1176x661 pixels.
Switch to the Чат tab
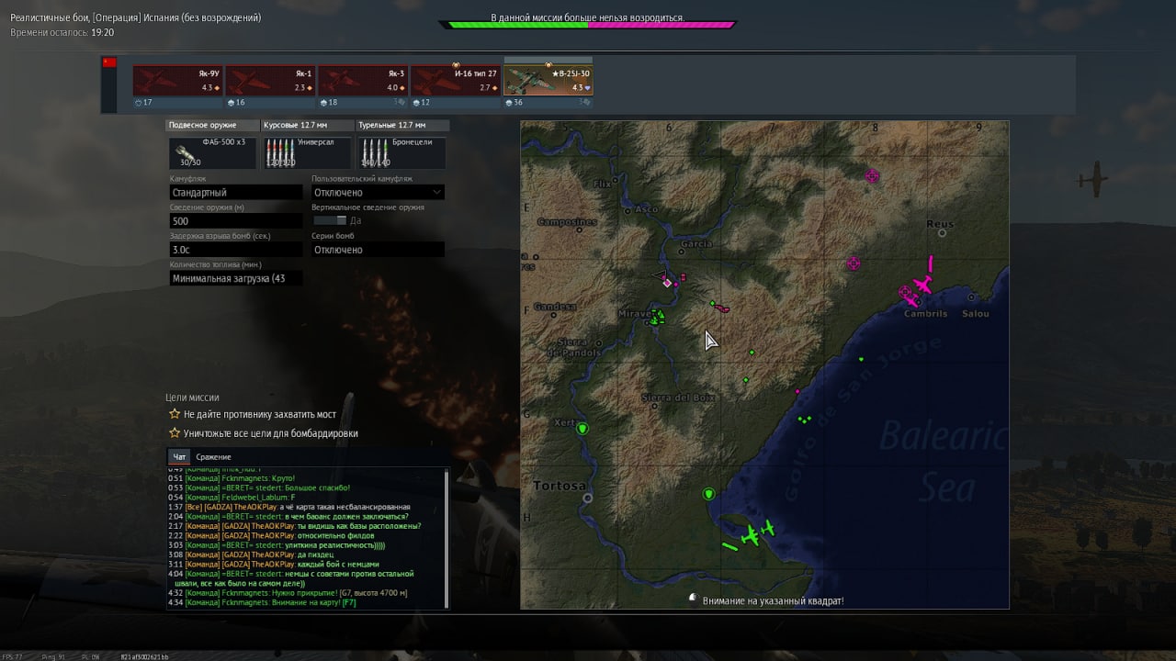click(x=179, y=456)
